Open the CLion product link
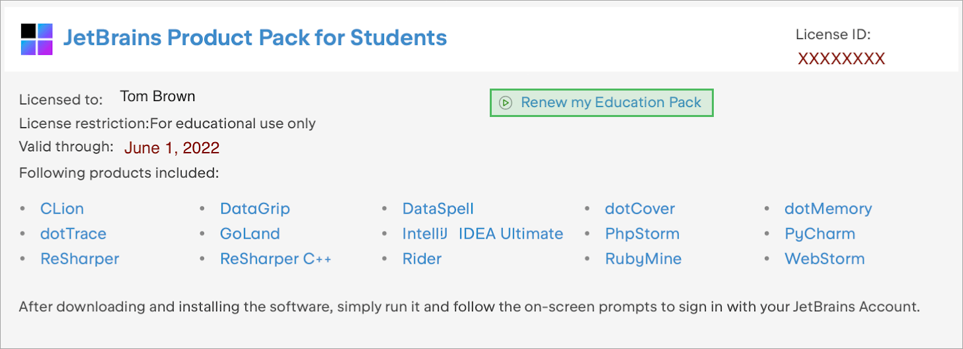Screen dimensions: 963x349 (62, 209)
